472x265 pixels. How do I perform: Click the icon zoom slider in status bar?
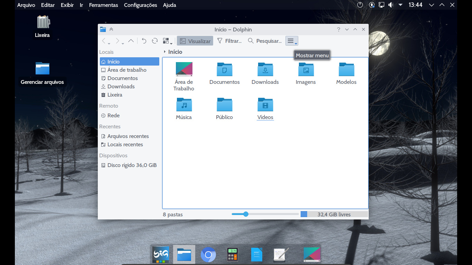(x=246, y=214)
